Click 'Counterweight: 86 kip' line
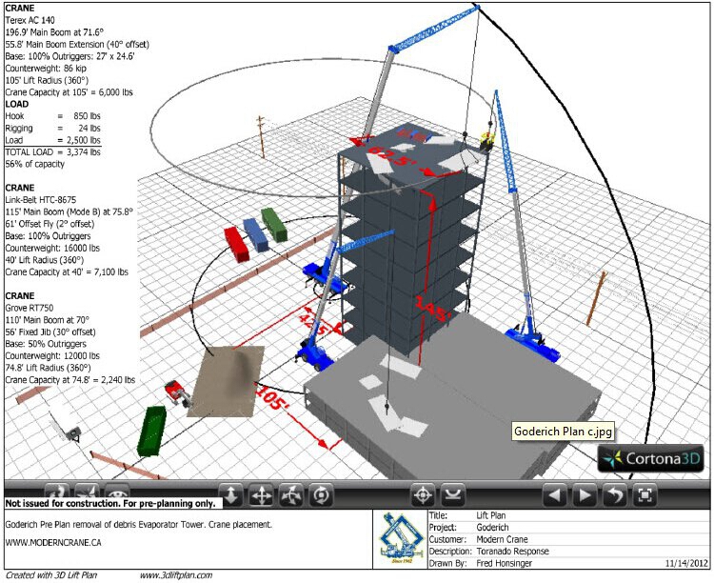714x583 pixels. [x=46, y=68]
